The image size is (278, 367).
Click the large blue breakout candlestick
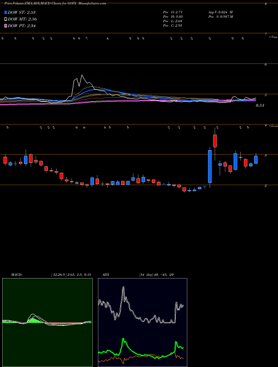(210, 166)
